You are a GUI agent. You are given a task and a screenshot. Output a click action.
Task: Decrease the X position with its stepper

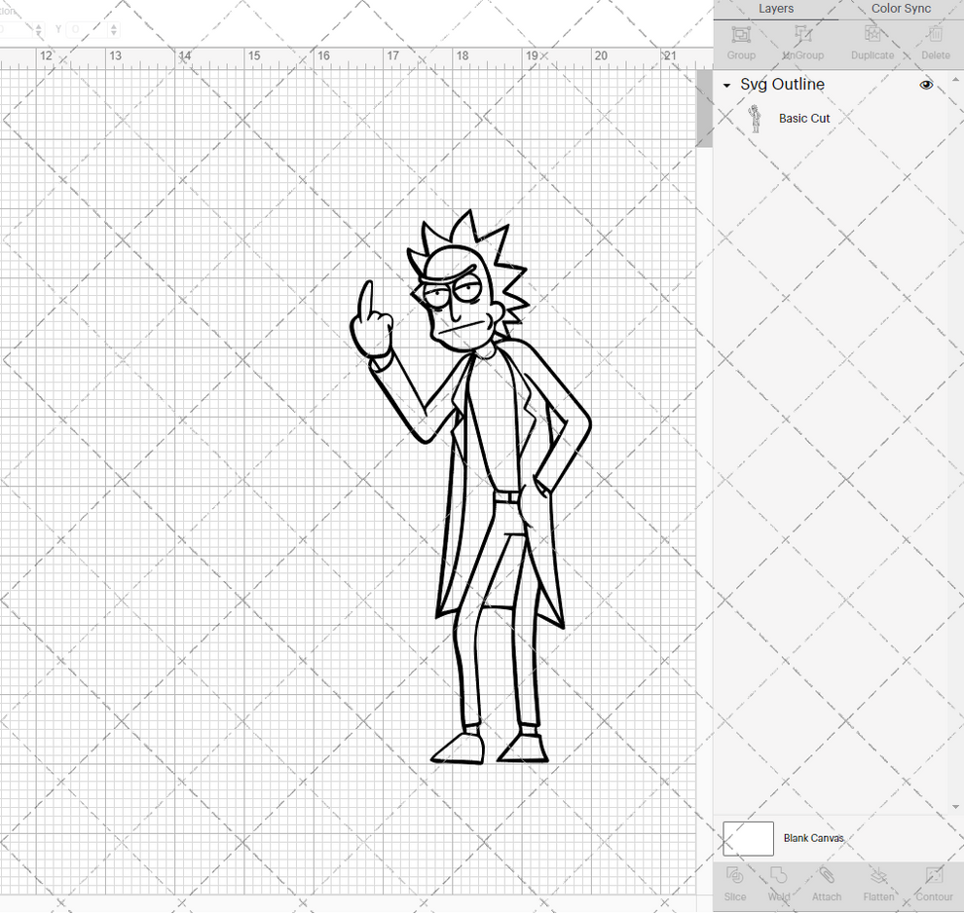click(39, 33)
